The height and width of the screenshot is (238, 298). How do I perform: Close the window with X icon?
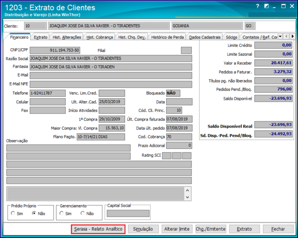point(292,6)
